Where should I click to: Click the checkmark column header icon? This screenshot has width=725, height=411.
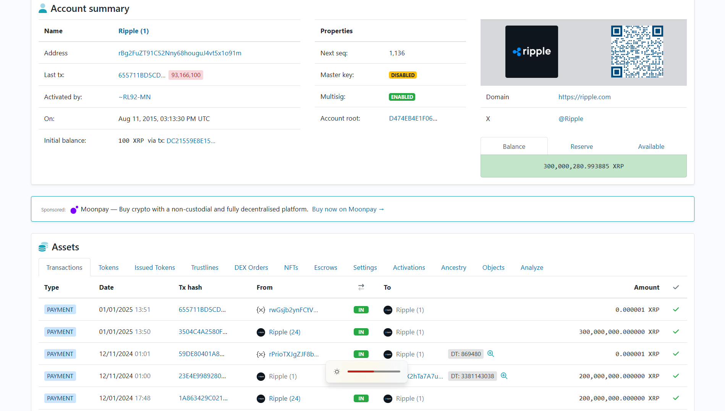click(x=676, y=287)
